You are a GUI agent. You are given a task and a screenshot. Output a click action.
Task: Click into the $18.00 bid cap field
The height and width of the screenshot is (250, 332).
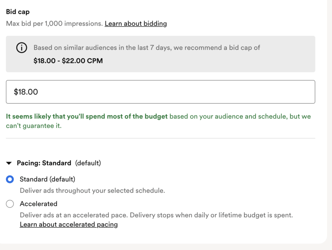point(160,92)
